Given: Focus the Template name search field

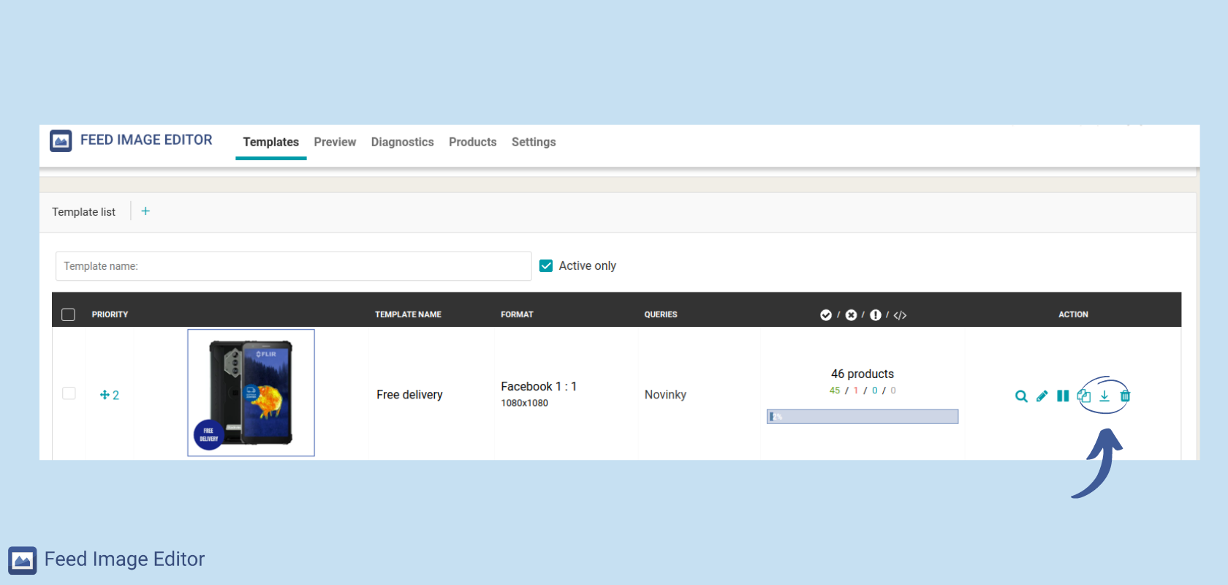Looking at the screenshot, I should click(293, 266).
